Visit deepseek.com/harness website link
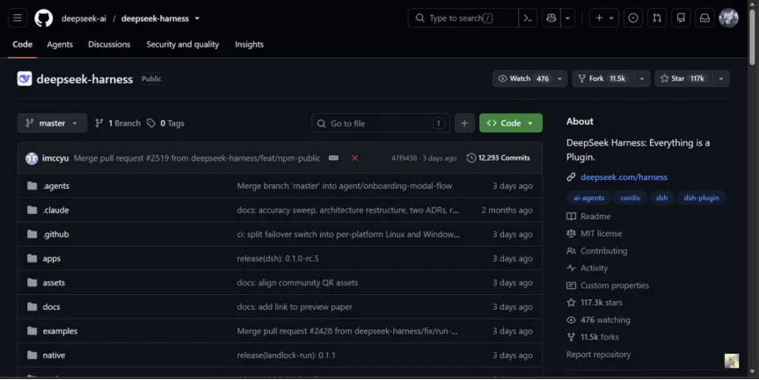Screen dimensions: 759x380 (624, 177)
